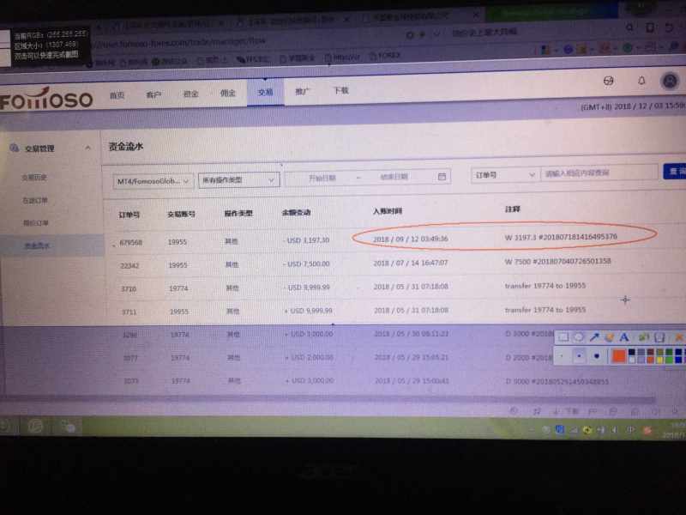Screen dimensions: 686x515
Task: Select the arrow annotation tool
Action: (594, 337)
